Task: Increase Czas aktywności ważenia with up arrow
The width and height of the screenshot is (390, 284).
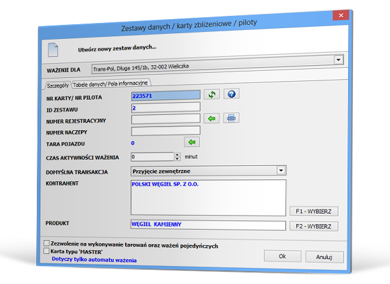Action: 176,154
